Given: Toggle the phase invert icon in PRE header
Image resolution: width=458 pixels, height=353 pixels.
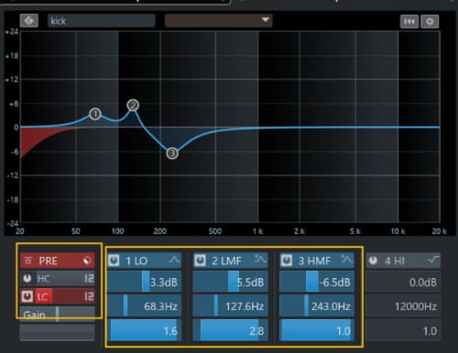Looking at the screenshot, I should (x=87, y=261).
